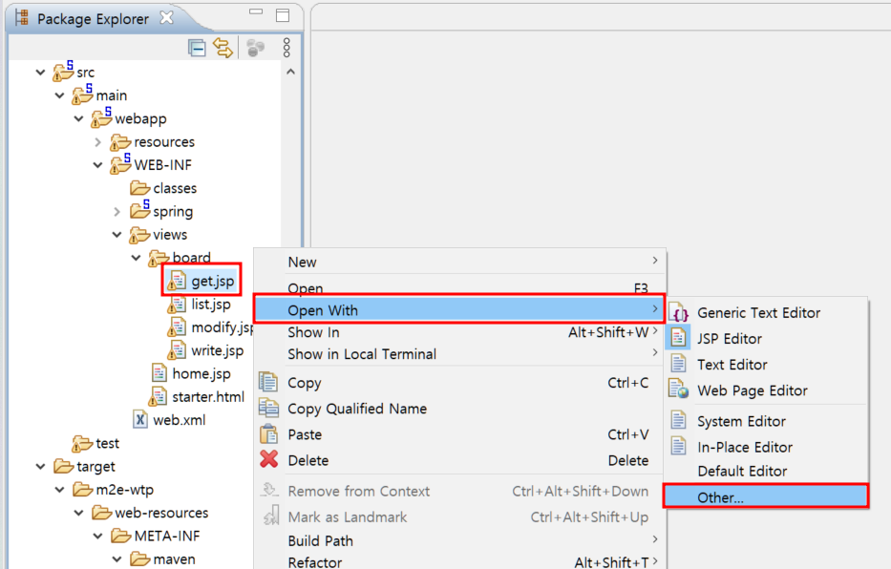This screenshot has width=891, height=569.
Task: Collapse the WEB-INF folder
Action: (97, 165)
